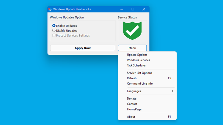This screenshot has height=125, width=223.
Task: Open Windows Services from the menu
Action: tap(147, 60)
